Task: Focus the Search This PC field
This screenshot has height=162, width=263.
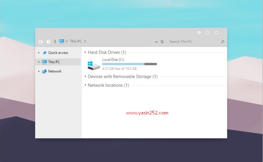Action: pyautogui.click(x=192, y=42)
